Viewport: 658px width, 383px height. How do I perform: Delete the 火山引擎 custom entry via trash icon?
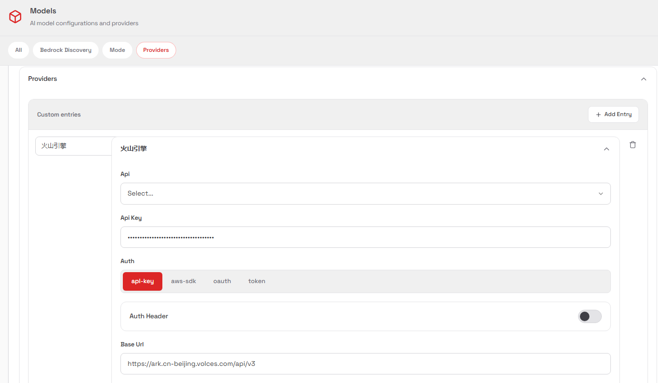click(632, 145)
